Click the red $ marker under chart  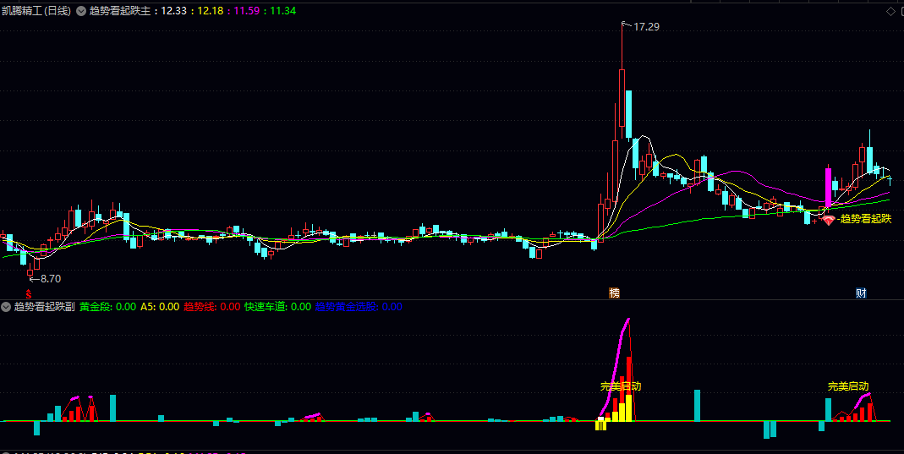(x=28, y=293)
